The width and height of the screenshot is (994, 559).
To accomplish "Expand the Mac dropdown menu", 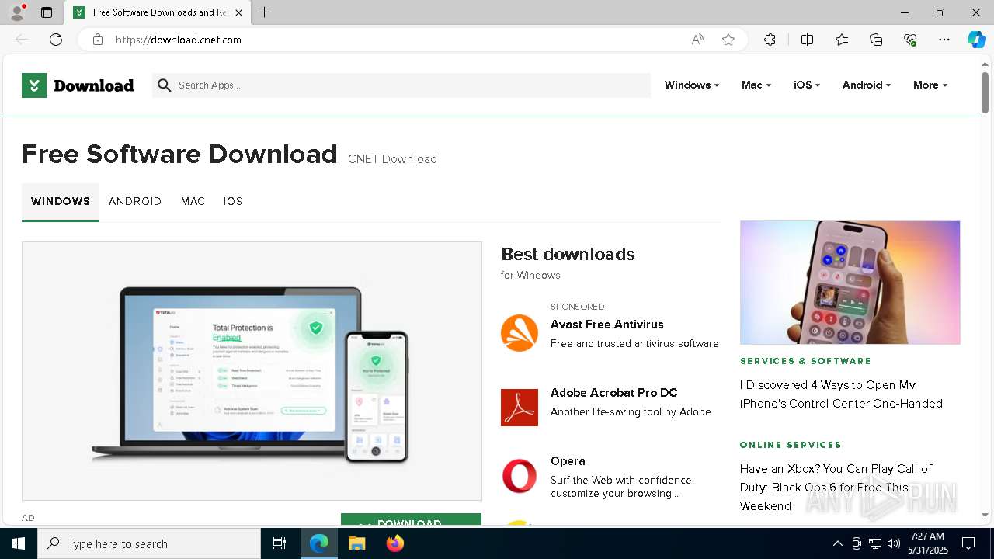I will [756, 85].
